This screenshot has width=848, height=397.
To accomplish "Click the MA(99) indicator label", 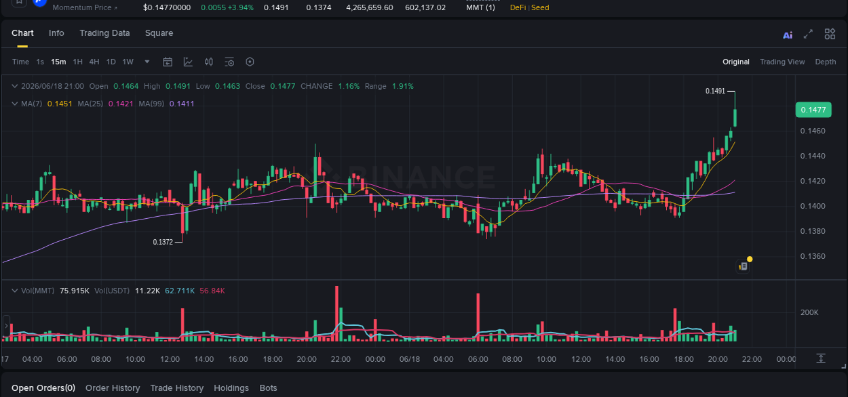I will coord(151,104).
